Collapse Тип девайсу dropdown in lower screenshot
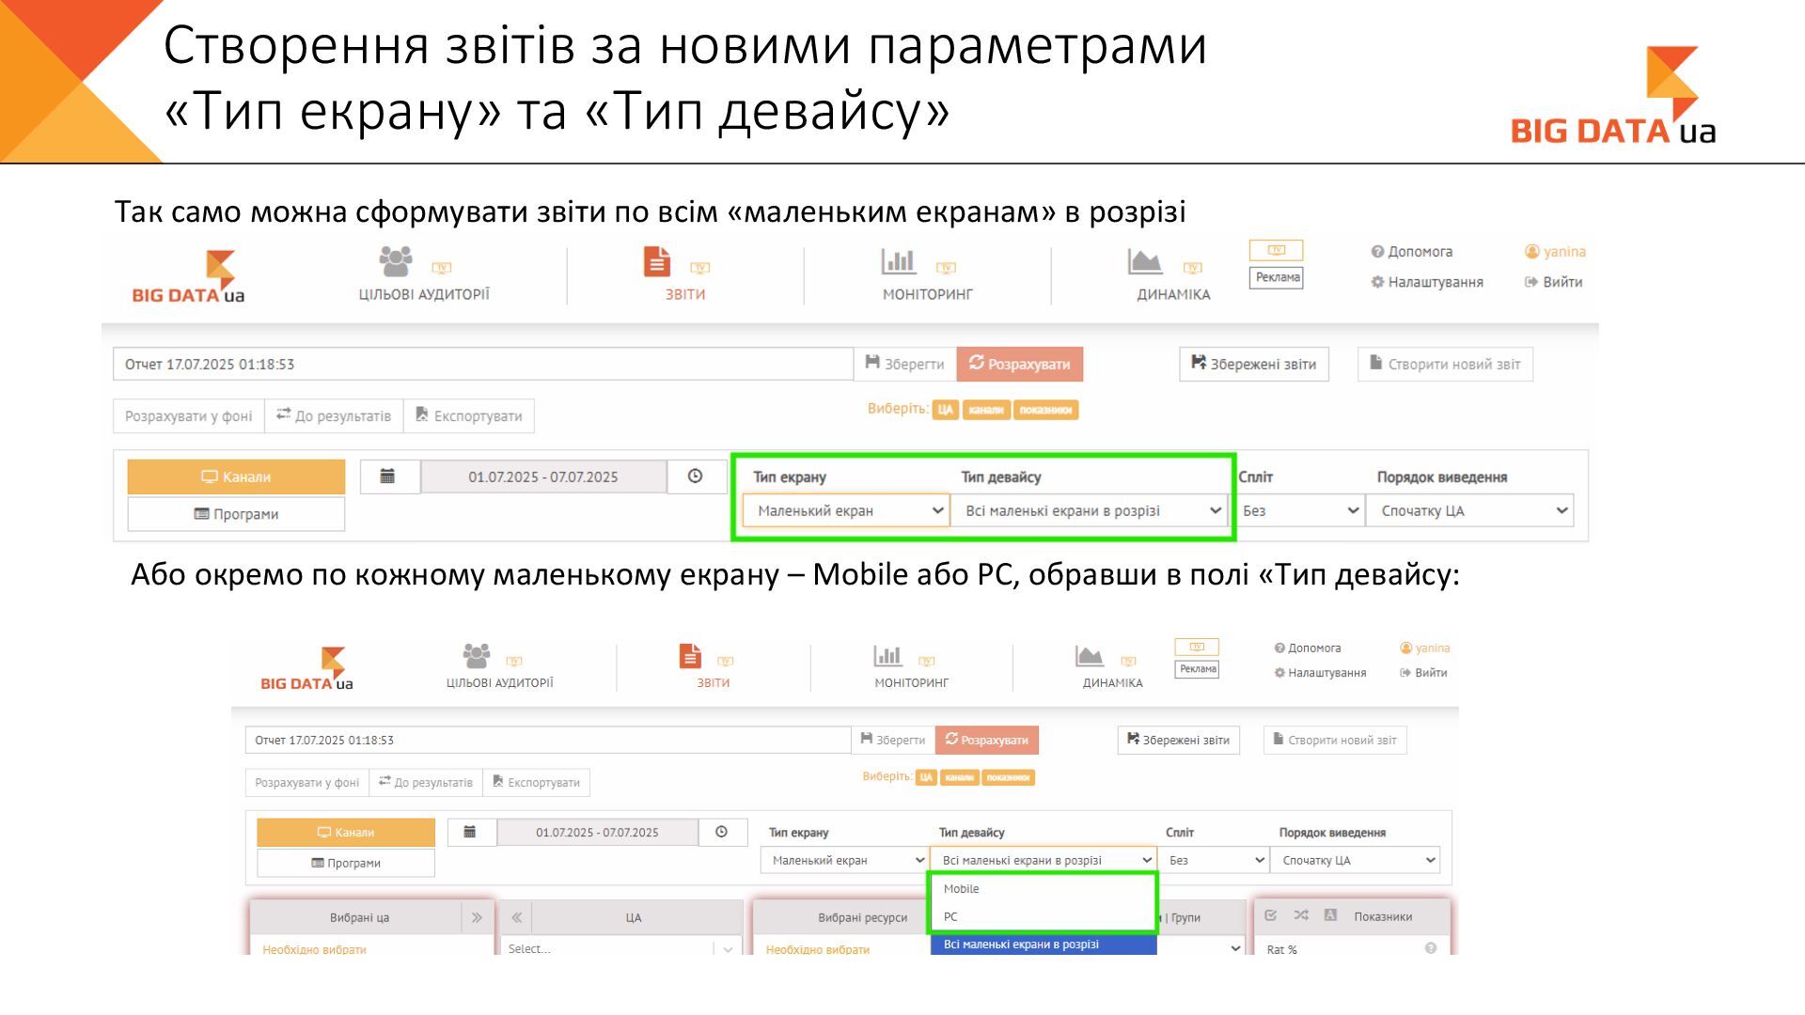Screen dimensions: 1805x1015 click(x=1044, y=860)
